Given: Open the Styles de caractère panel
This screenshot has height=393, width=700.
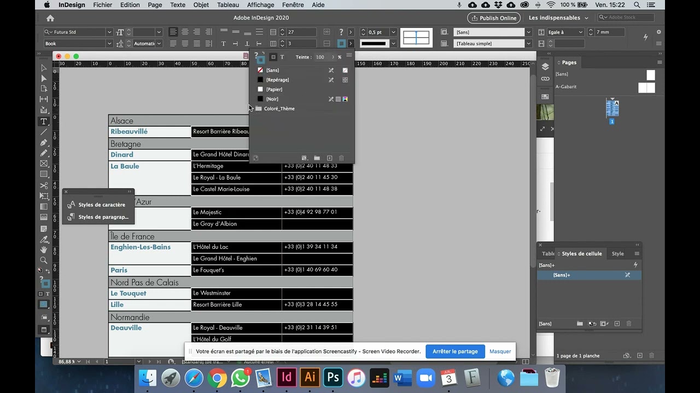Looking at the screenshot, I should 97,205.
